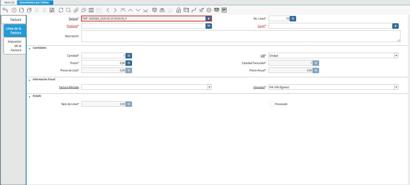Open attachments with paperclip icon
Image resolution: width=410 pixels, height=185 pixels.
(76, 10)
